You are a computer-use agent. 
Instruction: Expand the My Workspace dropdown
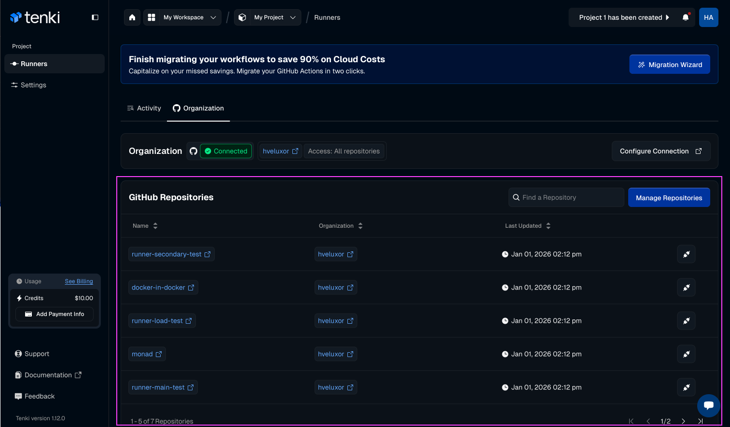(x=182, y=17)
